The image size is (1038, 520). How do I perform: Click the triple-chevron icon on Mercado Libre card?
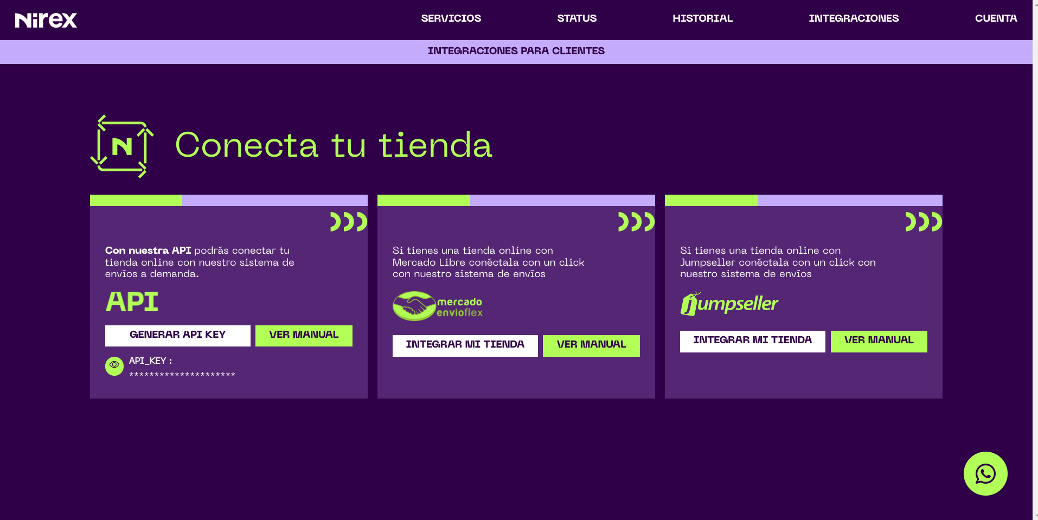click(x=636, y=222)
